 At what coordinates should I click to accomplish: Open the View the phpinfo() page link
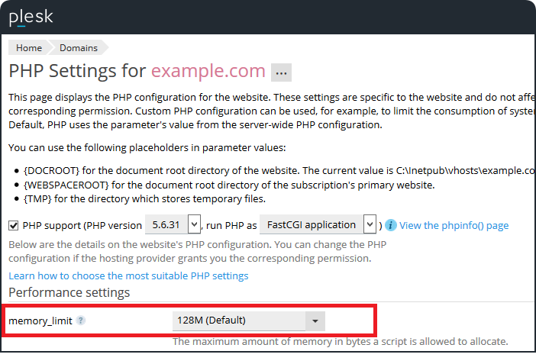[x=454, y=225]
